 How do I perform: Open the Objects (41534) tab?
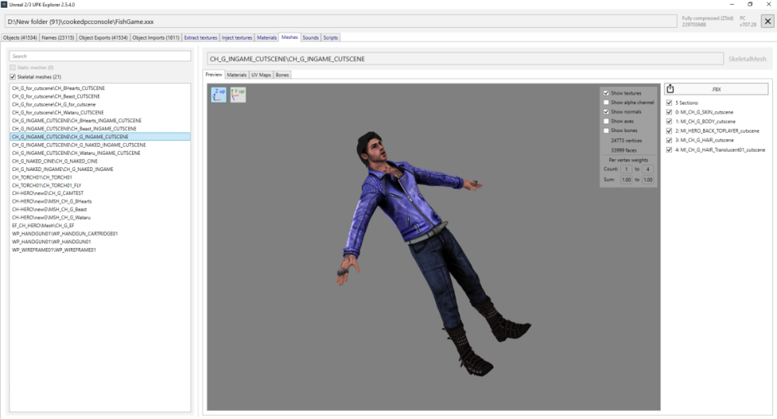pos(20,37)
